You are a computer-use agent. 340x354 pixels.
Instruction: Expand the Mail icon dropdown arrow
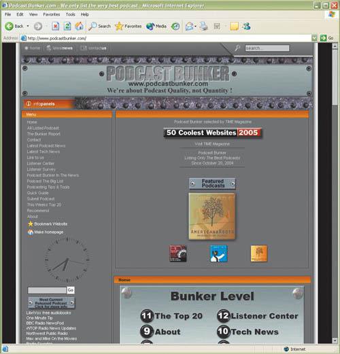coord(195,26)
